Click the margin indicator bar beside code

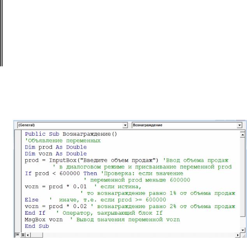[x=18, y=181]
